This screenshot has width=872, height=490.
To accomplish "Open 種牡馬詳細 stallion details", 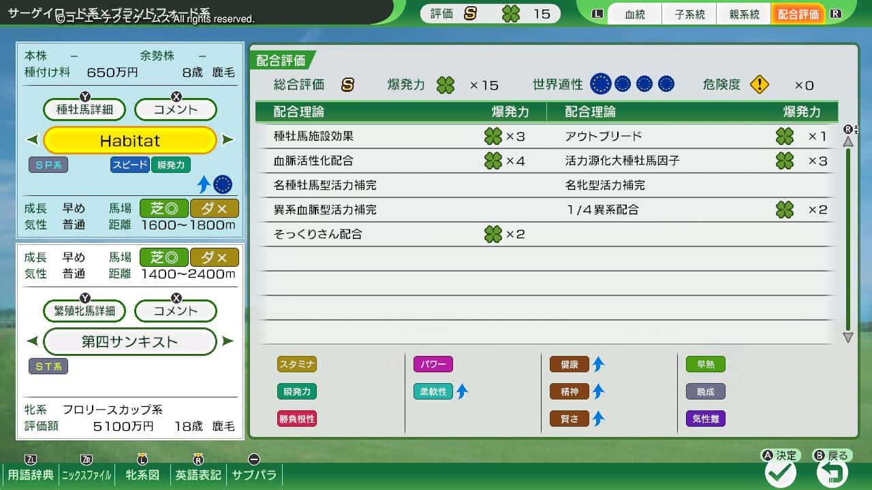I will coord(84,109).
